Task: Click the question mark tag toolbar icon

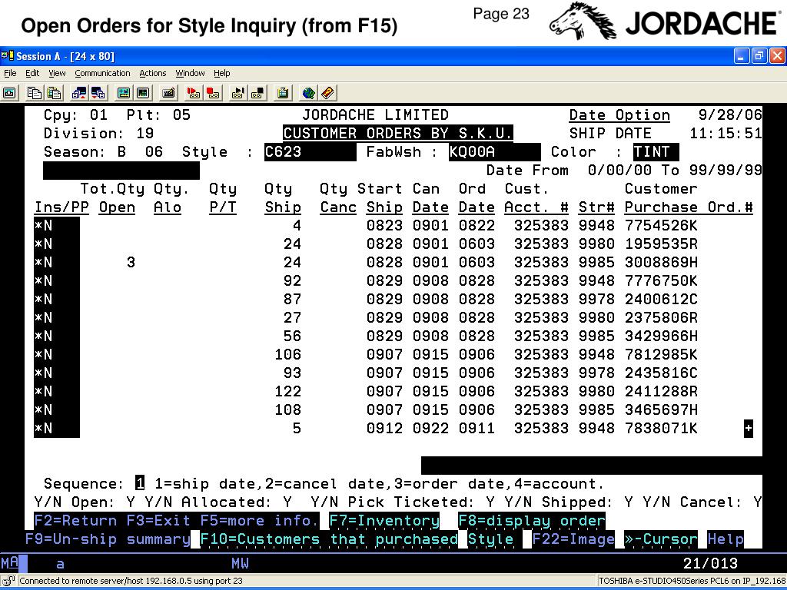Action: [x=327, y=93]
